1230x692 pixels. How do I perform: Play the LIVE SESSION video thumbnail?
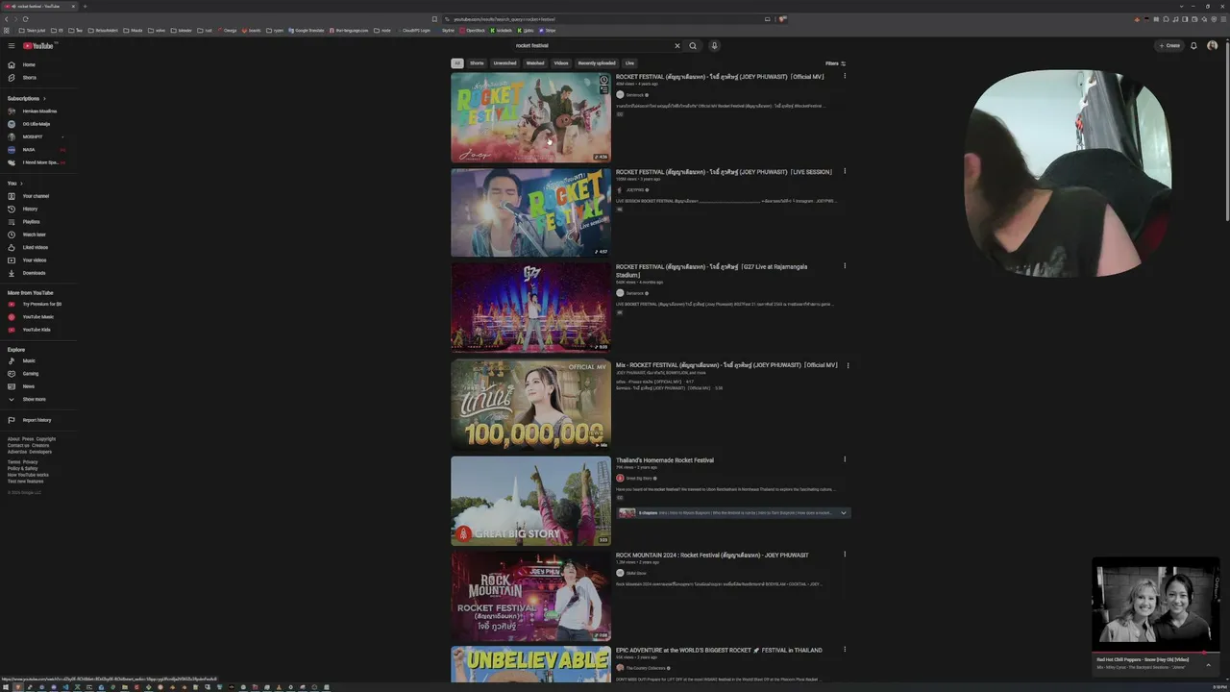(x=530, y=212)
